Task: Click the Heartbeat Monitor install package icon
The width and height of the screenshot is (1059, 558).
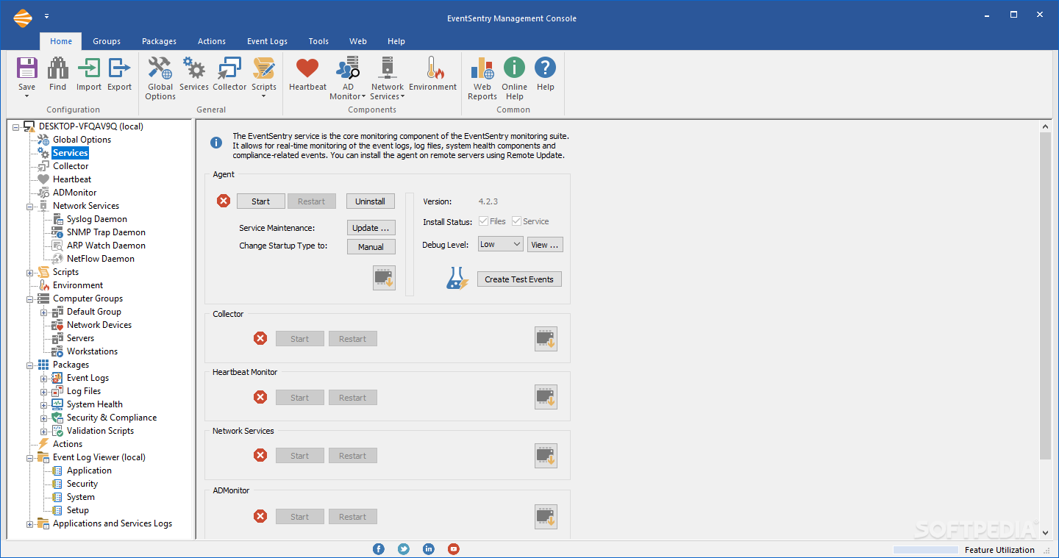Action: 546,397
